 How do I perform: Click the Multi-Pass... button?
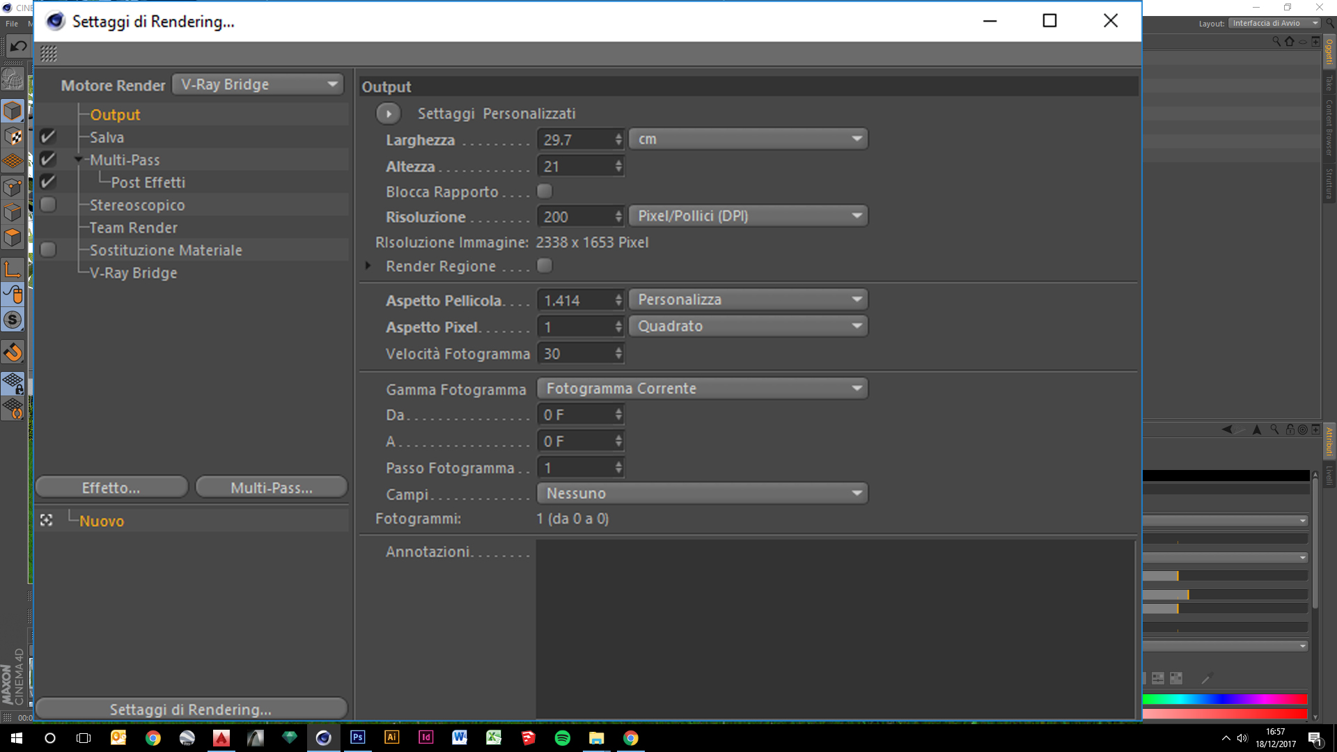pyautogui.click(x=272, y=487)
